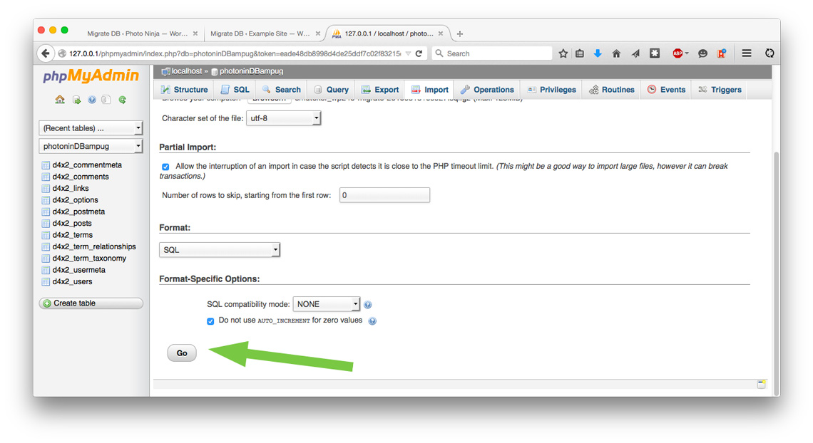Go to browser home page icon
This screenshot has width=813, height=443.
click(616, 53)
